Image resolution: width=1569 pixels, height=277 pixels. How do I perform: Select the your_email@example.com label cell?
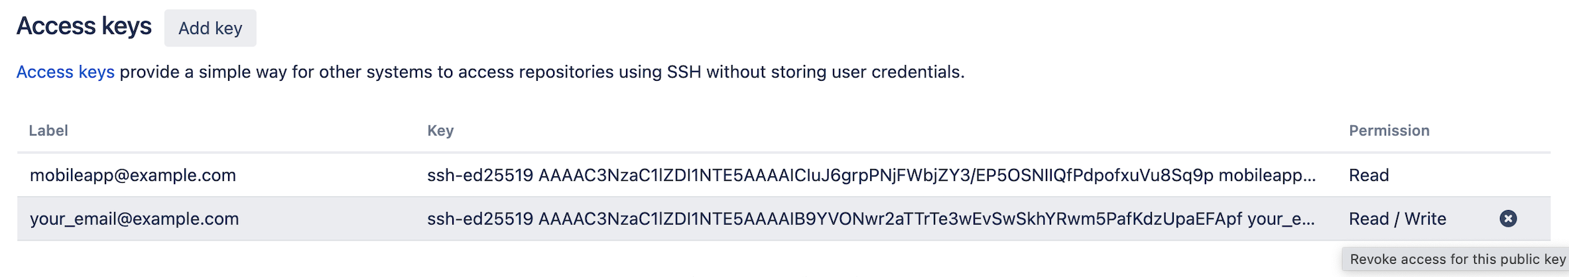tap(134, 219)
